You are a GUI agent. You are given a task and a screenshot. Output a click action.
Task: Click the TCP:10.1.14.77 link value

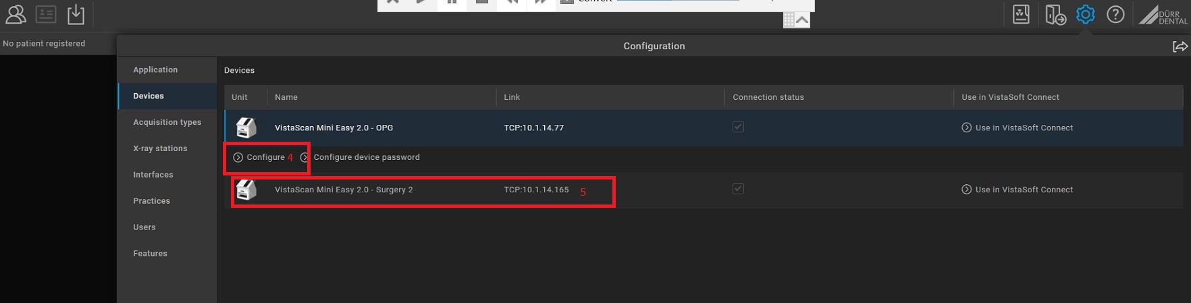[533, 128]
